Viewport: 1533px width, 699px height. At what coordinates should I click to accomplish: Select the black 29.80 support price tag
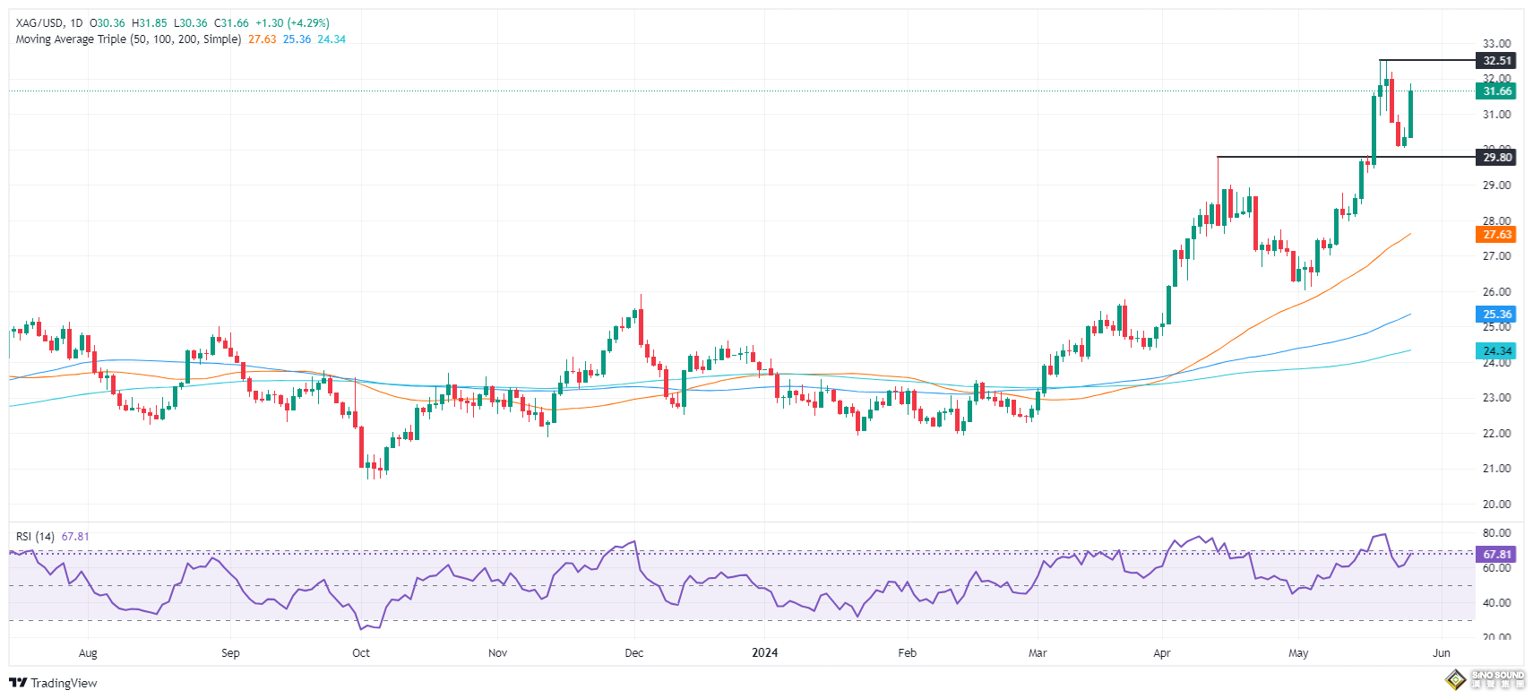[x=1496, y=158]
